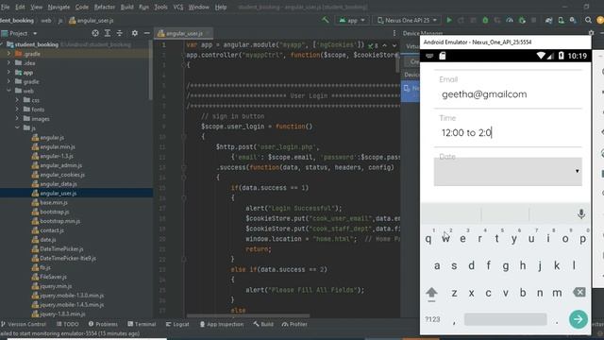Open SDK Manager toolbar icon
The height and width of the screenshot is (340, 604).
click(573, 20)
